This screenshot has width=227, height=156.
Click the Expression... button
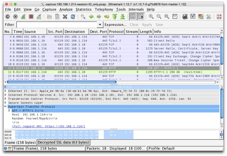(115, 25)
